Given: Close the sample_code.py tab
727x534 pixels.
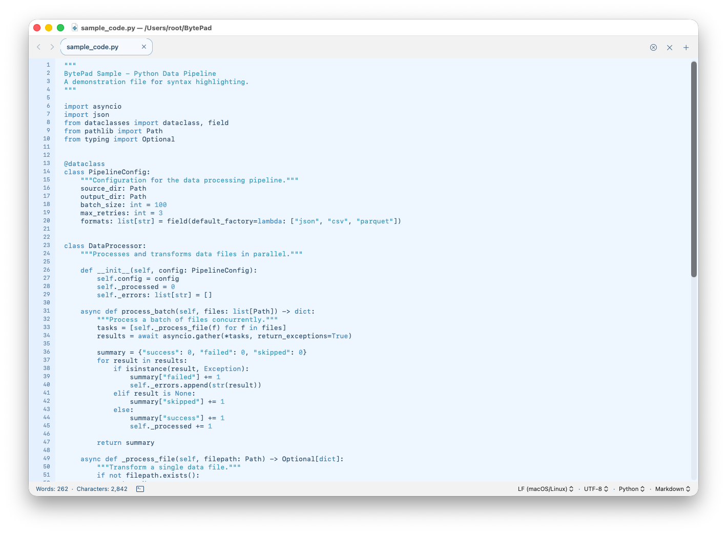Looking at the screenshot, I should tap(144, 47).
